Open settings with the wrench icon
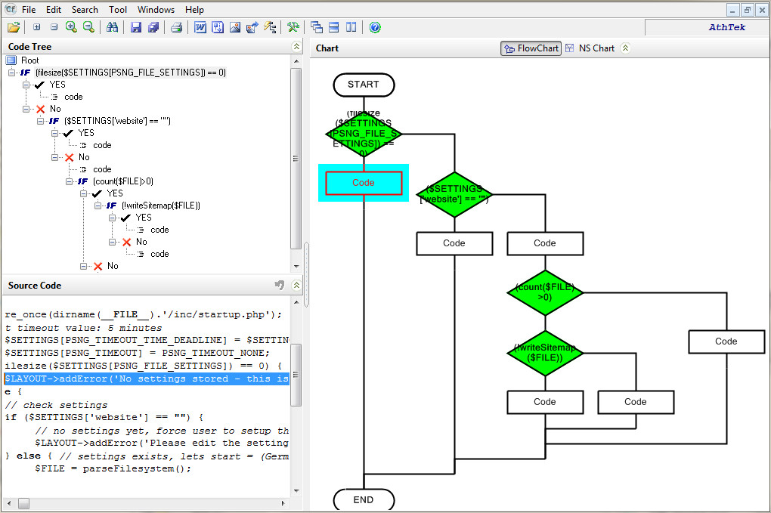This screenshot has height=513, width=771. [x=293, y=26]
